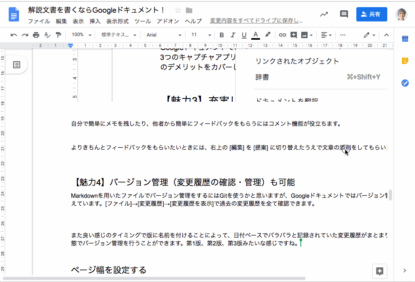Open the text color picker
The width and height of the screenshot is (415, 282).
[255, 35]
